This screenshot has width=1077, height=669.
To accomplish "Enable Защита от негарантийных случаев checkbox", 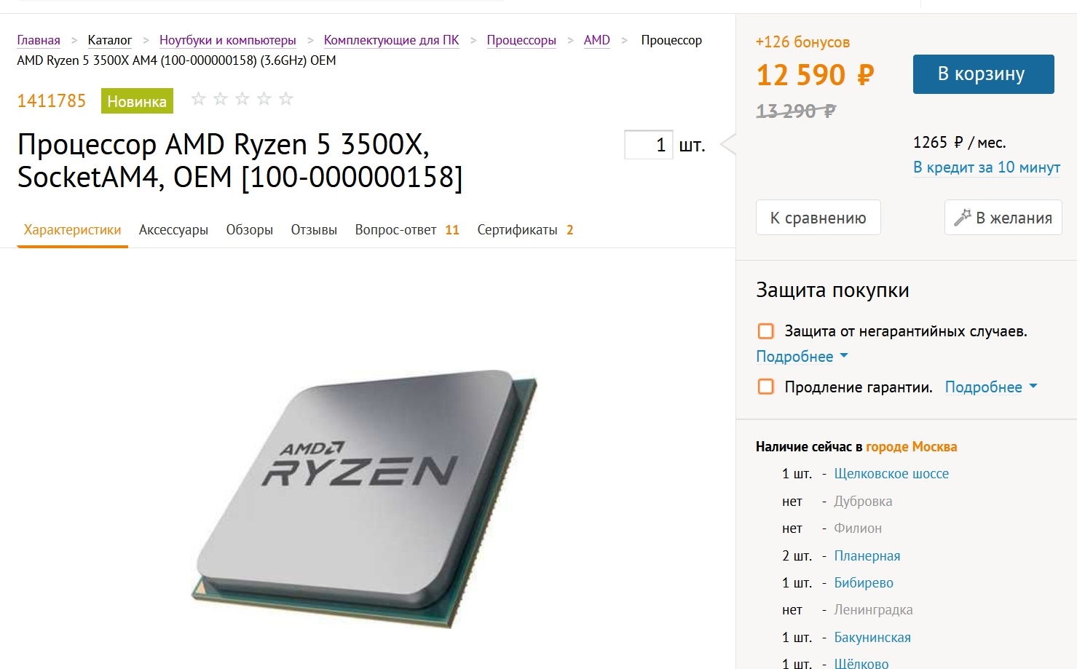I will point(766,331).
